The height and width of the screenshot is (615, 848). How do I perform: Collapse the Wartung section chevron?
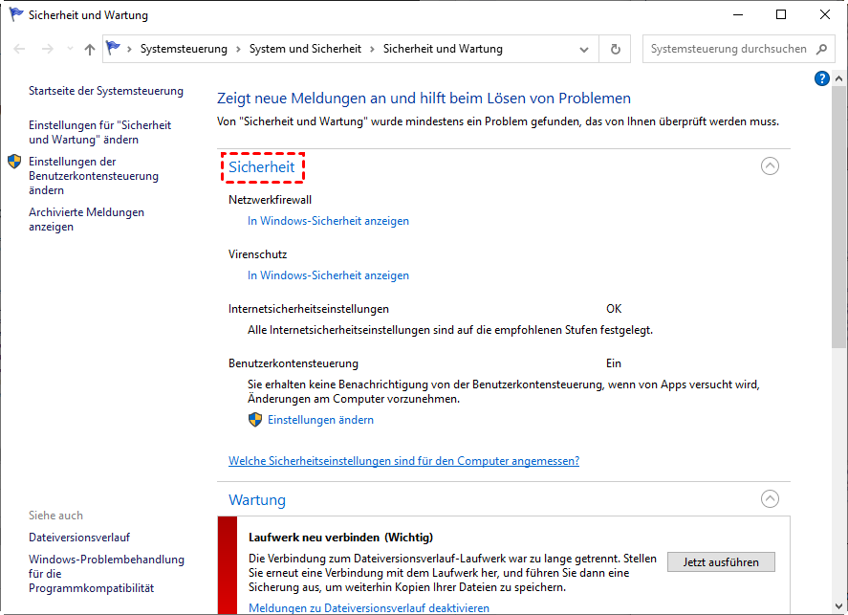click(x=770, y=498)
